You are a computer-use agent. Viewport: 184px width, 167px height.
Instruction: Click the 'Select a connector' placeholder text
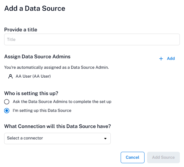[25, 138]
